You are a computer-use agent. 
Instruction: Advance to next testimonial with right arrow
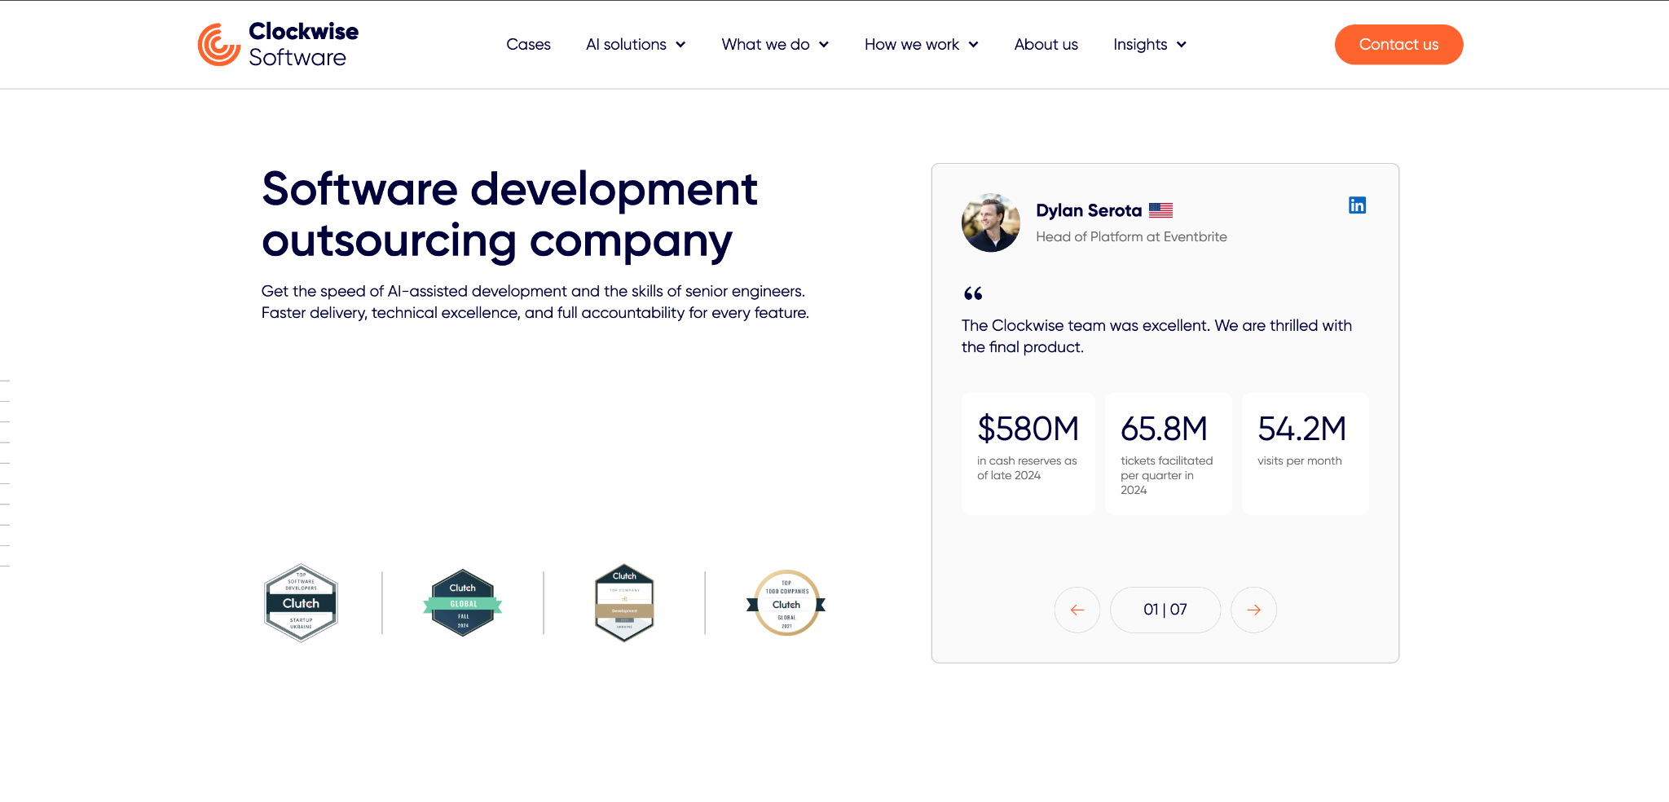point(1253,610)
